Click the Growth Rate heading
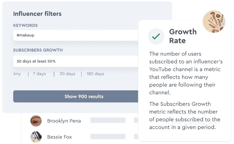Screen dimensions: 234x144 click(183, 36)
